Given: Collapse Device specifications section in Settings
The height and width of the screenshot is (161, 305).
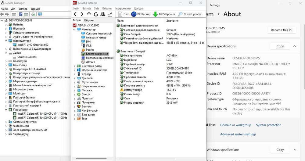Looking at the screenshot, I should coord(295,46).
